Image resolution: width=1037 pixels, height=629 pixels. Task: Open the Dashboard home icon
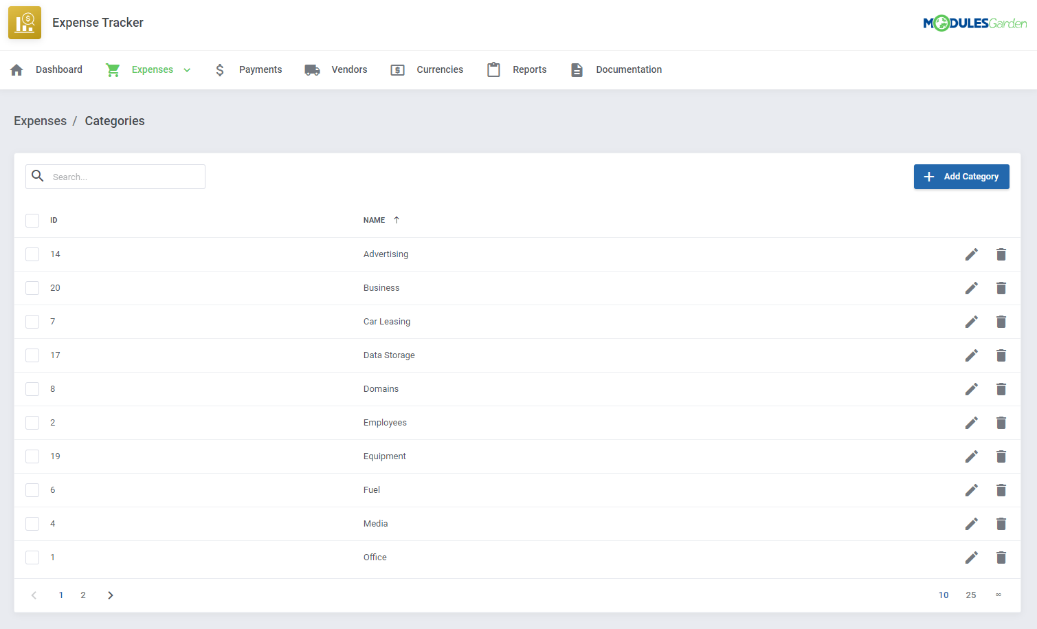[x=16, y=69]
